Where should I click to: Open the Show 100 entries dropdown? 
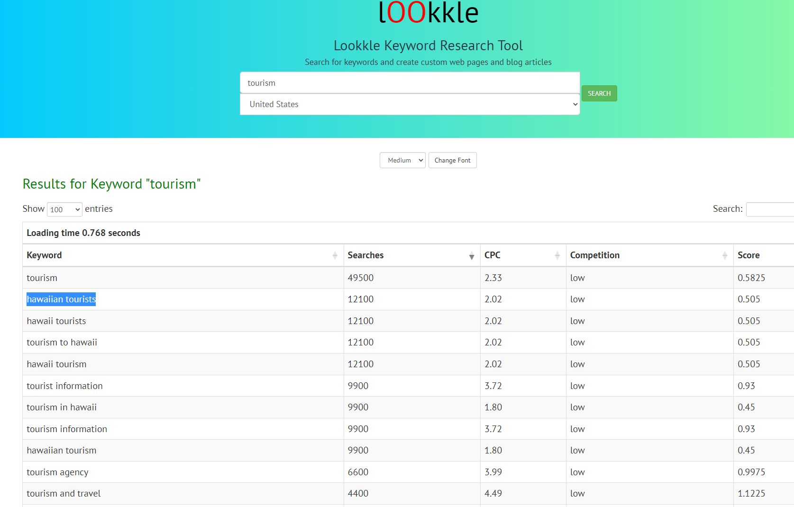pyautogui.click(x=64, y=209)
